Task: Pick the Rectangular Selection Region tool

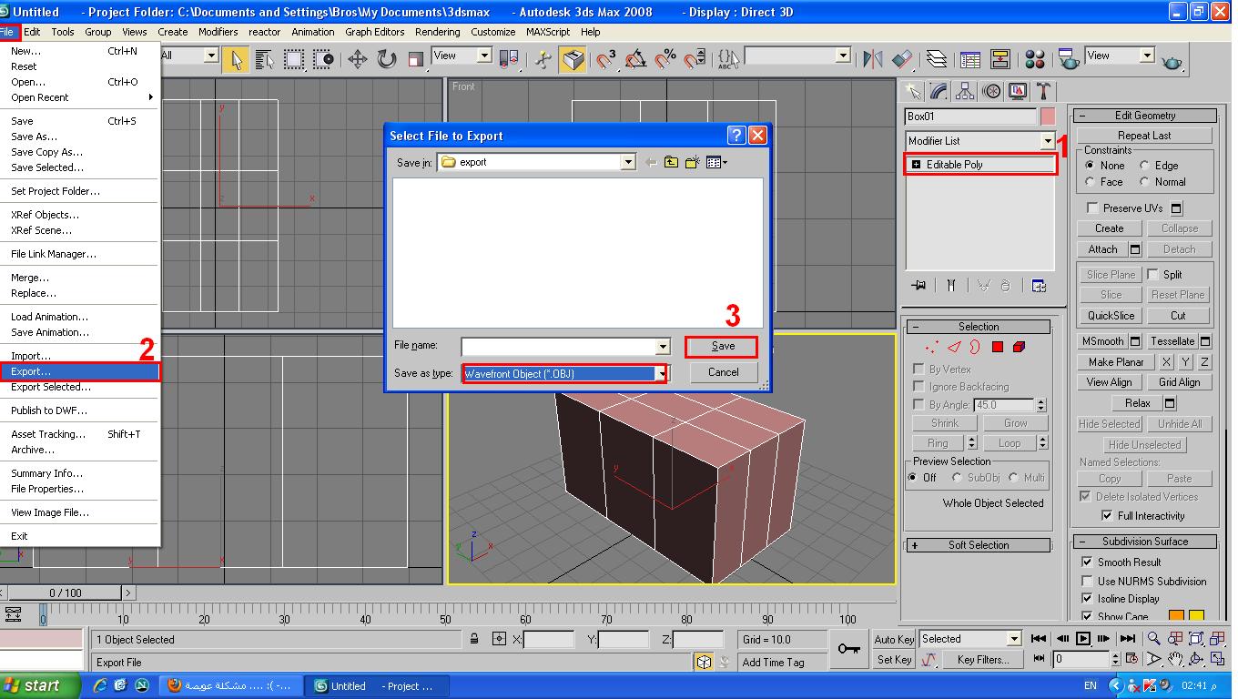Action: [294, 59]
